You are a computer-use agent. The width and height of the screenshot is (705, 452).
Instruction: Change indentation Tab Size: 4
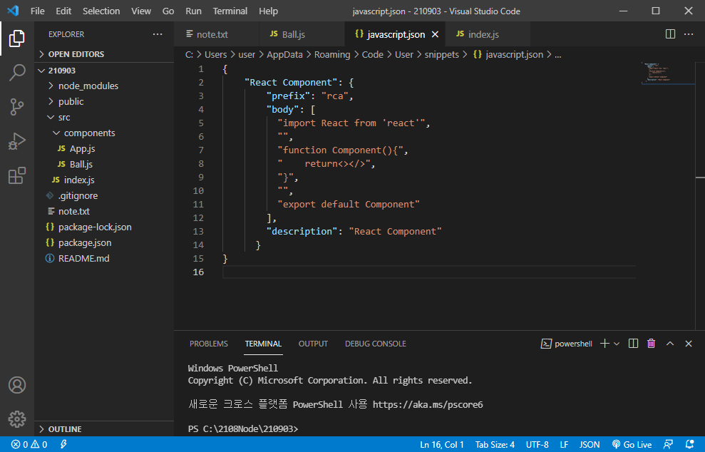[495, 444]
